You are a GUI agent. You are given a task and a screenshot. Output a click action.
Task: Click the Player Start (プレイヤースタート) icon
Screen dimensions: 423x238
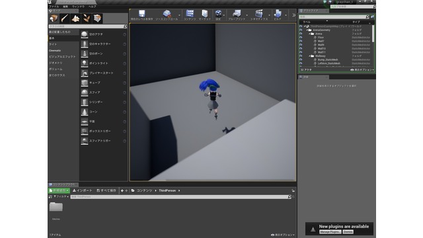tap(85, 73)
